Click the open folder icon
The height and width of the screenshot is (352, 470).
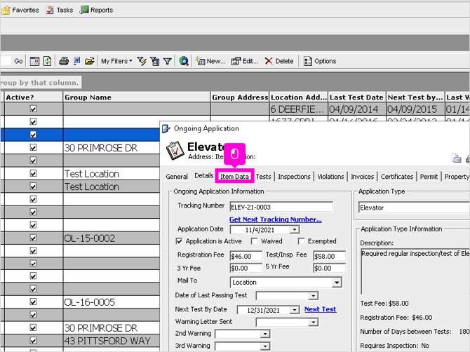90,61
